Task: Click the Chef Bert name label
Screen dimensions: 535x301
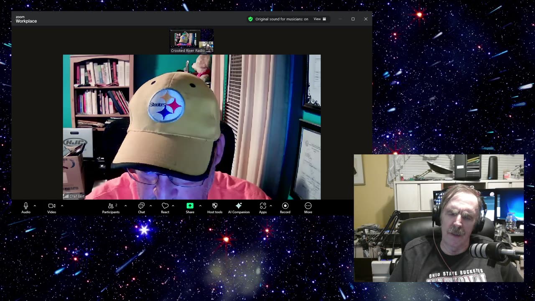Action: point(77,196)
